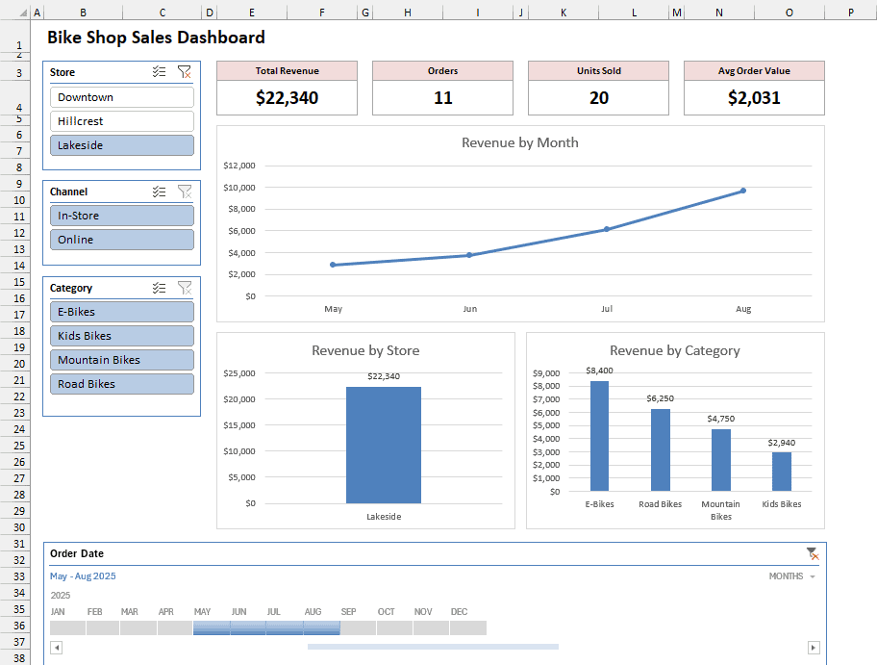Click the May - Aug 2025 range label
Screen dimensions: 877x665
[x=83, y=576]
